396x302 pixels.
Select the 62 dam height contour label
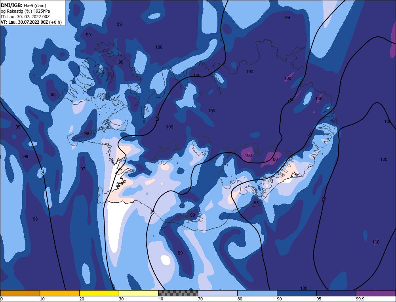[x=324, y=199]
